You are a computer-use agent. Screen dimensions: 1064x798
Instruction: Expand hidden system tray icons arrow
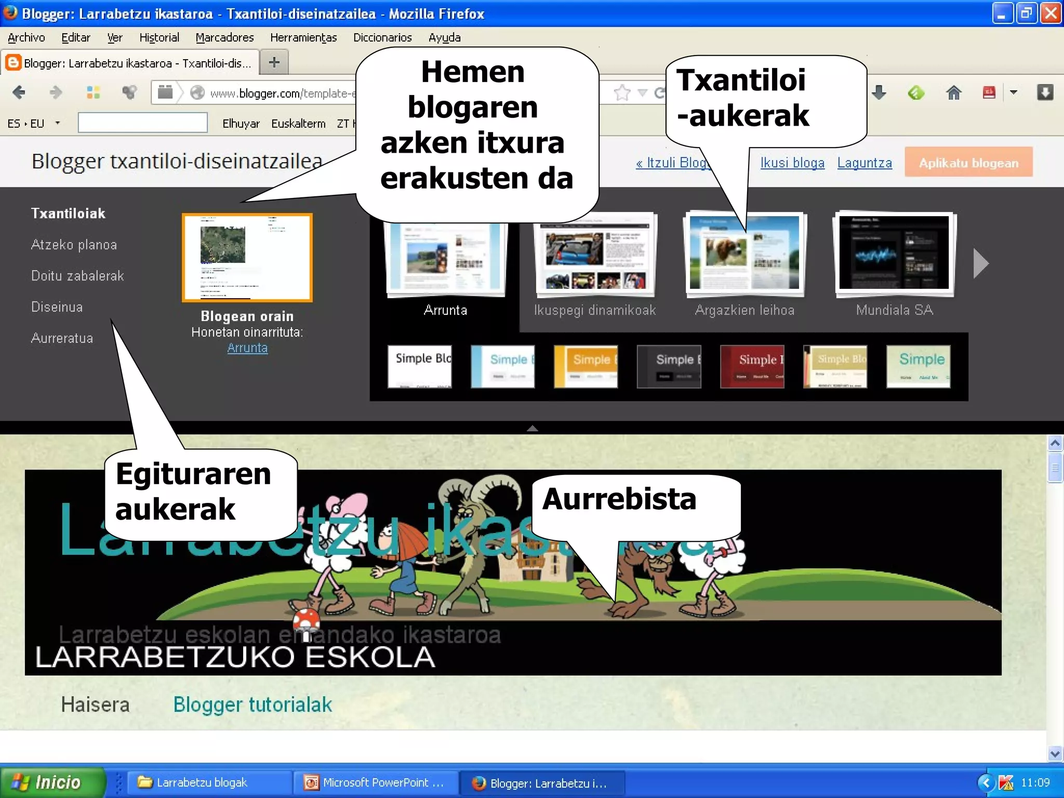coord(985,782)
